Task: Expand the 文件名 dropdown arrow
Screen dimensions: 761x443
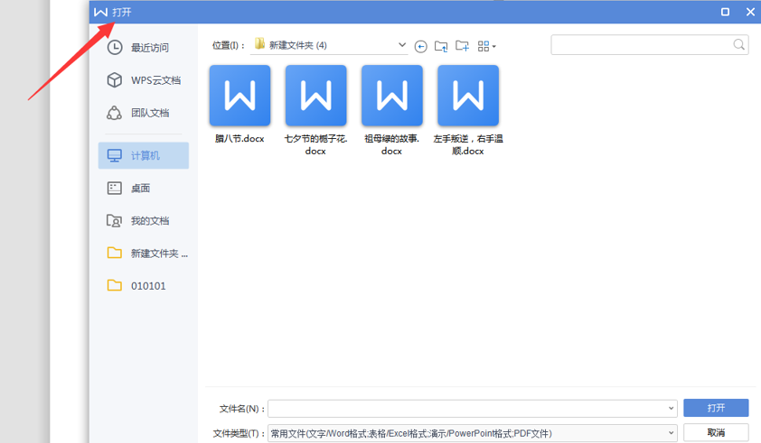Action: tap(672, 409)
